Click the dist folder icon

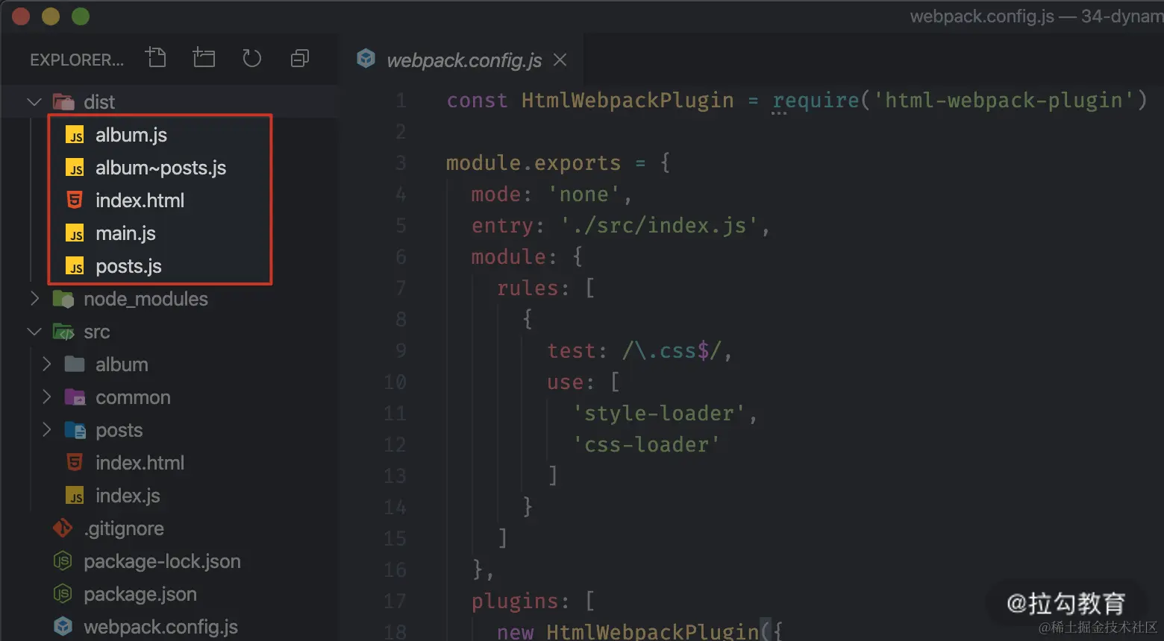point(63,102)
